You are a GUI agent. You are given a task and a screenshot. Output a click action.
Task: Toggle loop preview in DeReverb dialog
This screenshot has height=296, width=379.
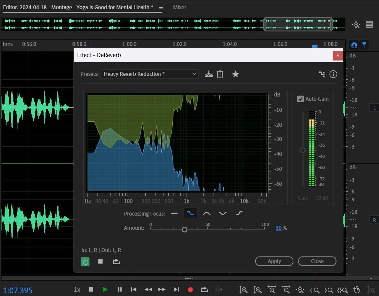[x=116, y=262]
